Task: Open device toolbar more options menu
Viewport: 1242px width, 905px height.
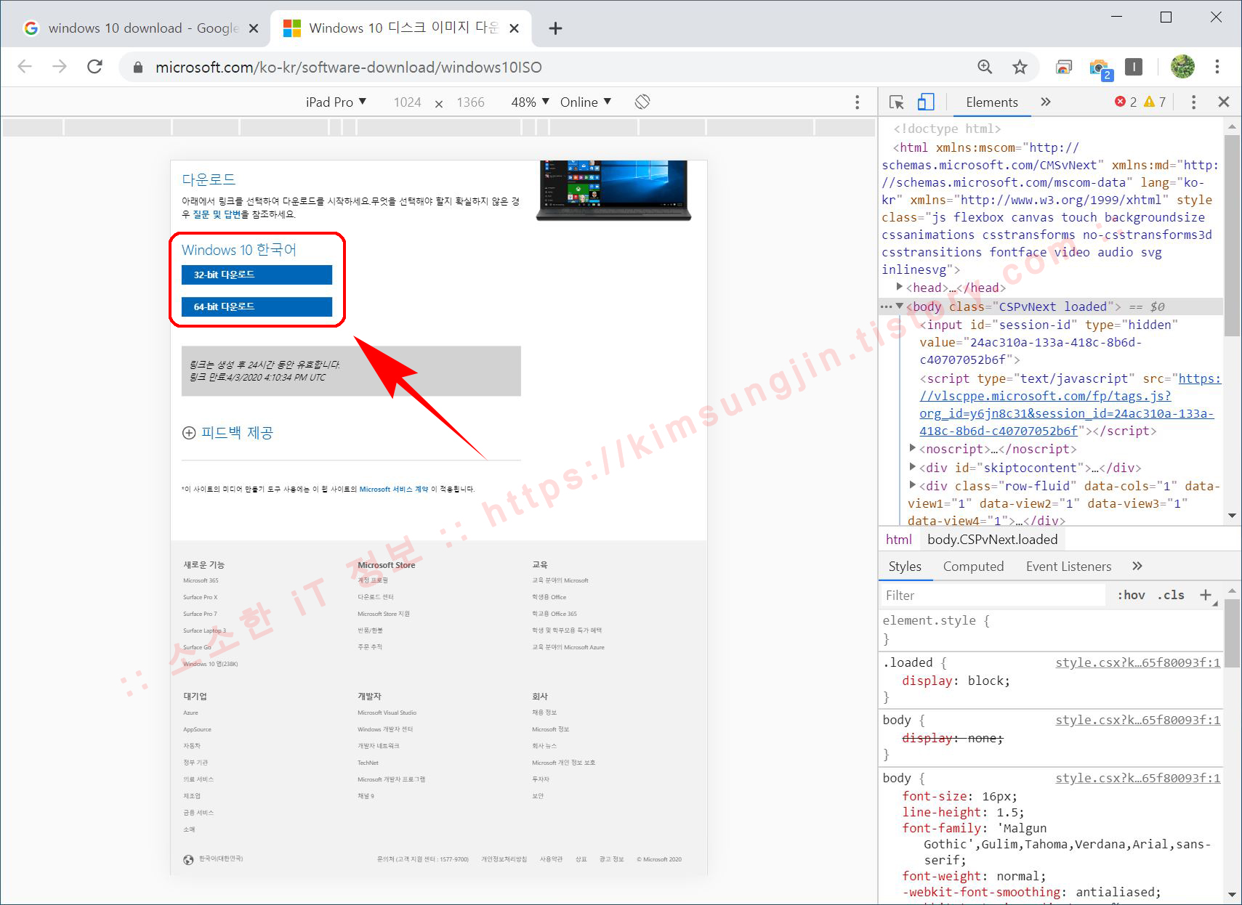Action: [x=857, y=102]
